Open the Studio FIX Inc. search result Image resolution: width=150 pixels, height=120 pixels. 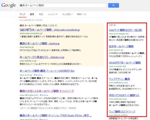point(56,115)
